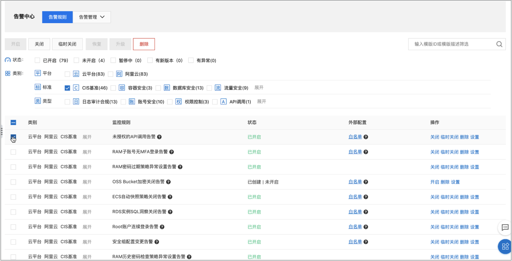Viewport: 512px width, 261px height.
Task: Switch to the 告警规则 tab
Action: 57,17
